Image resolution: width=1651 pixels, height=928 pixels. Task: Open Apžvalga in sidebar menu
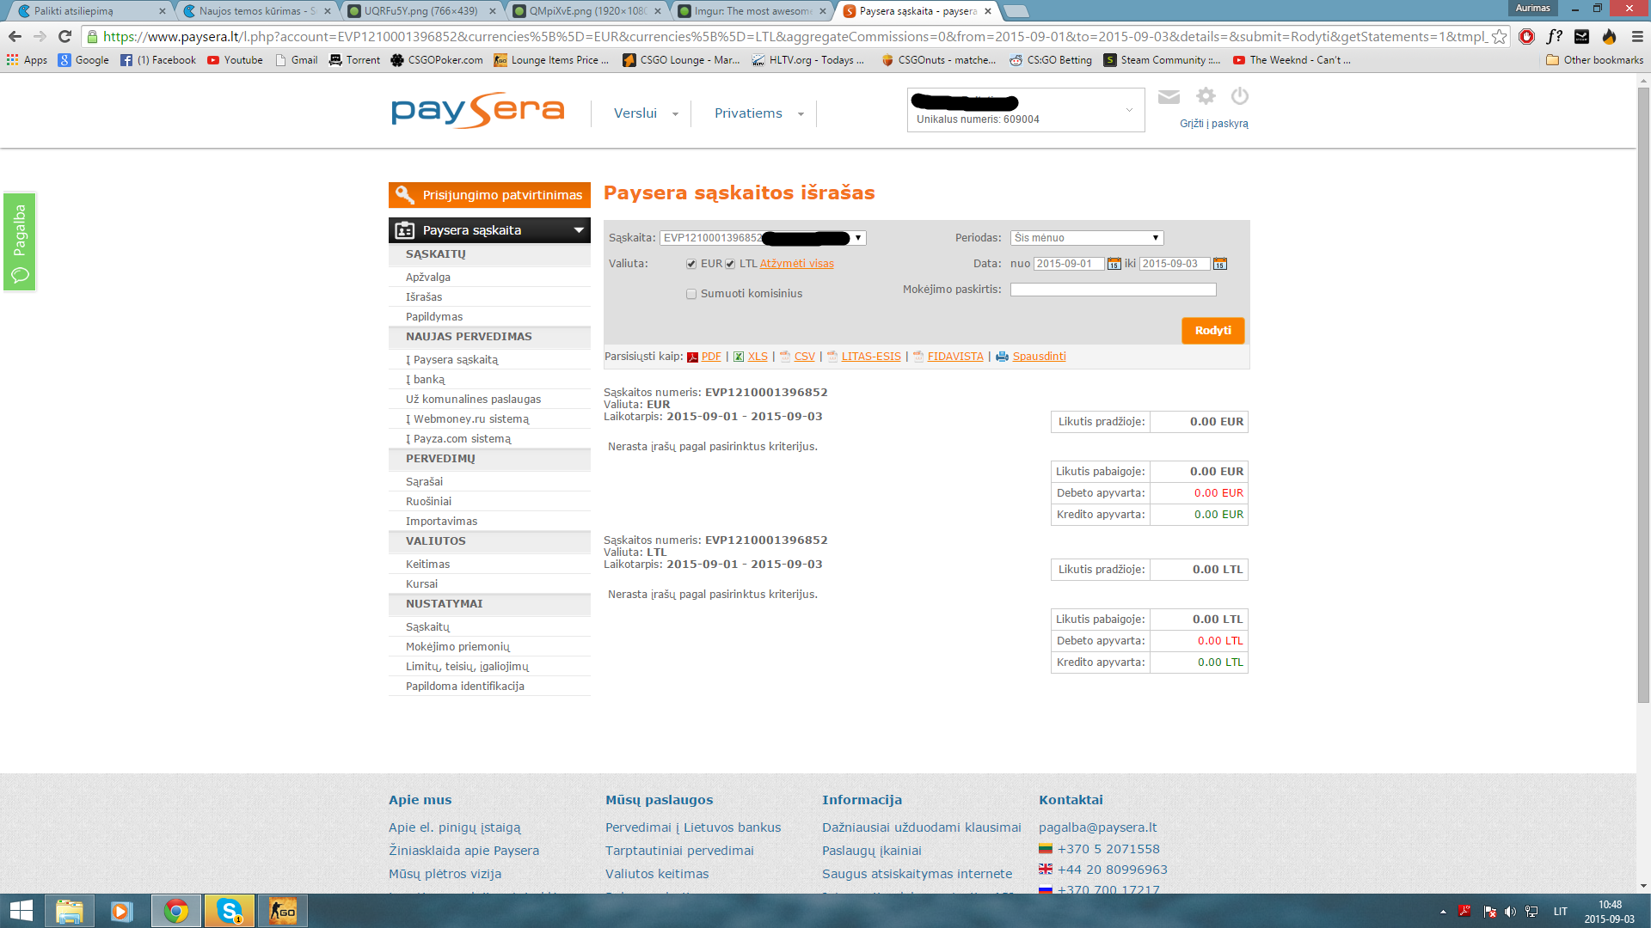(x=428, y=277)
